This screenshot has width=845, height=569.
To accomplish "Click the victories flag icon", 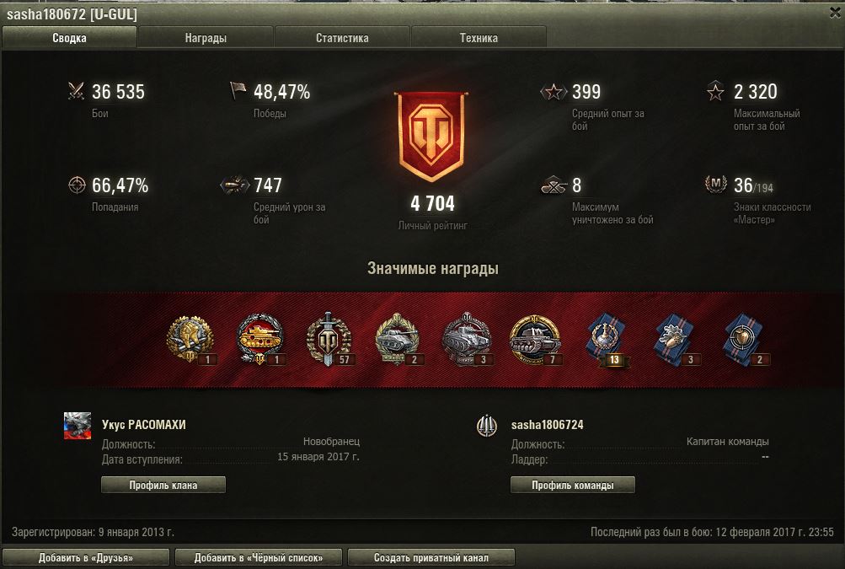I will coord(238,90).
